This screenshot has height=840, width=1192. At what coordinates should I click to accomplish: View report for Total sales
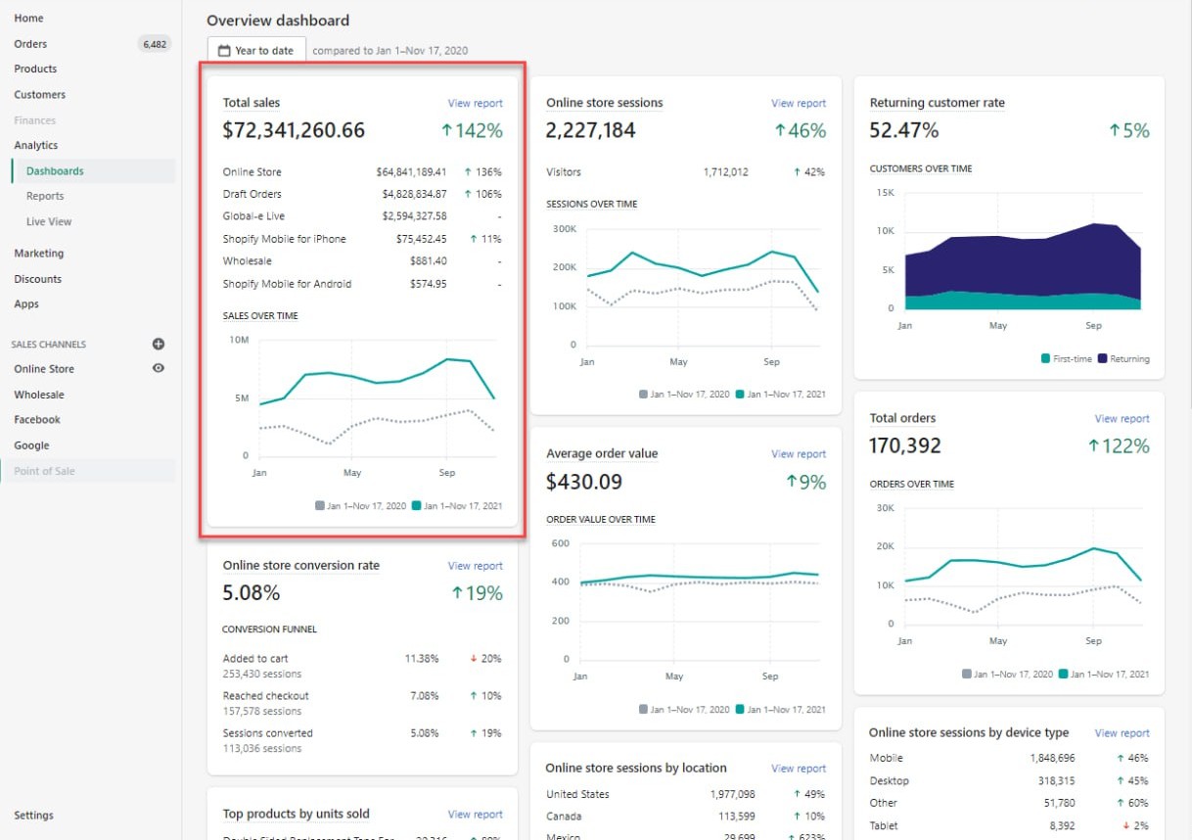pos(476,103)
